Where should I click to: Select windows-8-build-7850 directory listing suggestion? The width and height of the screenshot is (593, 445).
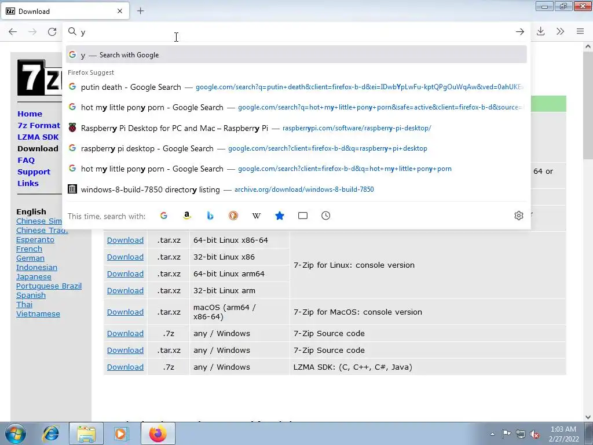296,189
